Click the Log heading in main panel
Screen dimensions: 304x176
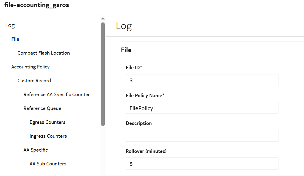124,26
